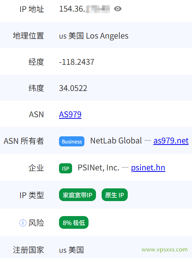Select the text 'PSINet, Inc.'
The width and height of the screenshot is (192, 258).
tap(99, 168)
